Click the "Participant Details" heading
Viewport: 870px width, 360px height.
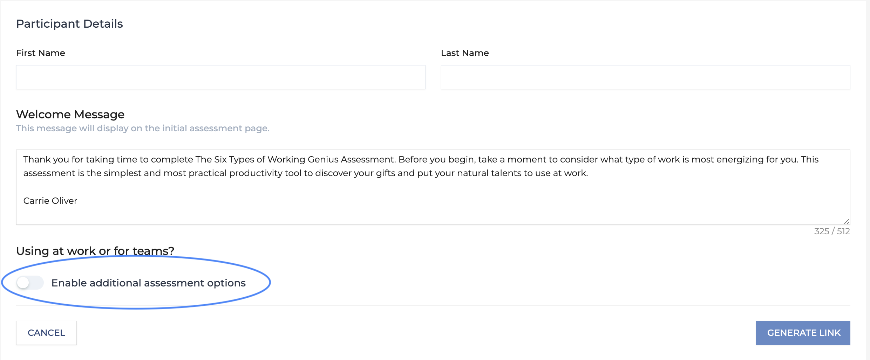click(69, 24)
